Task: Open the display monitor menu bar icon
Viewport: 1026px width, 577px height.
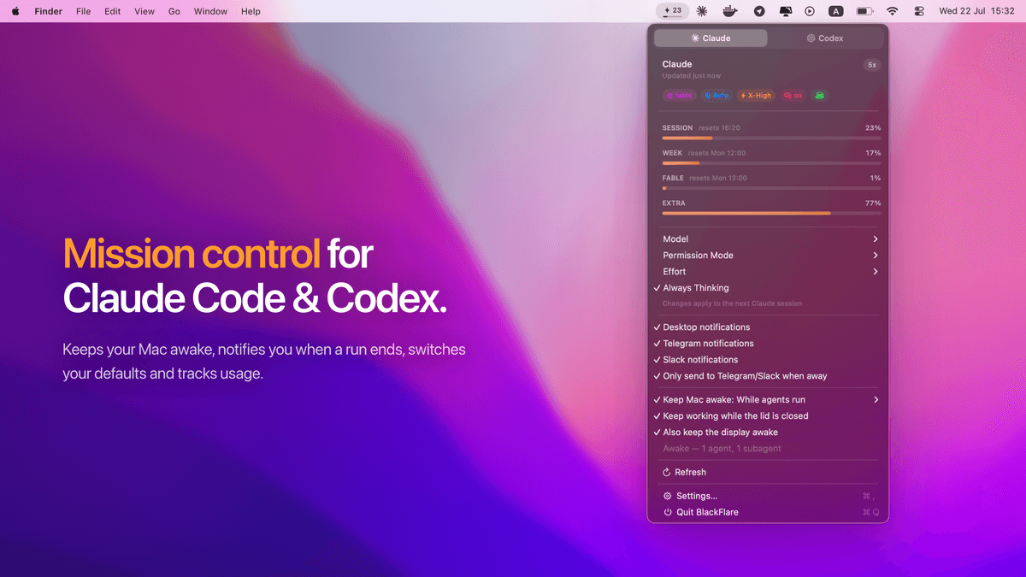Action: pos(785,11)
